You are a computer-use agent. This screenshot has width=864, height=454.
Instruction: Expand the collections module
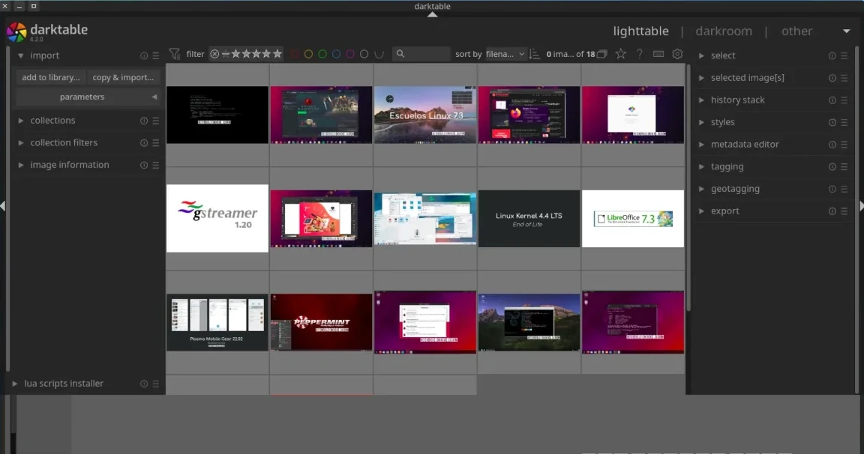pos(20,121)
